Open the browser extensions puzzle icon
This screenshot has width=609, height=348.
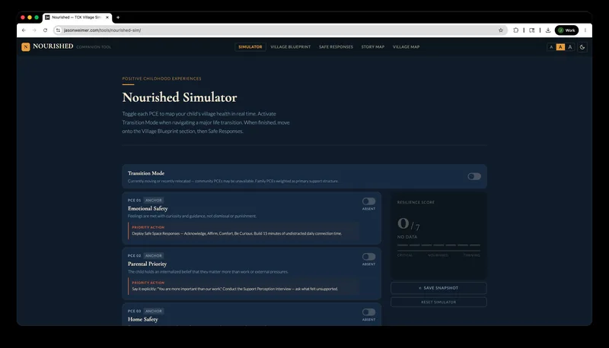click(x=516, y=30)
